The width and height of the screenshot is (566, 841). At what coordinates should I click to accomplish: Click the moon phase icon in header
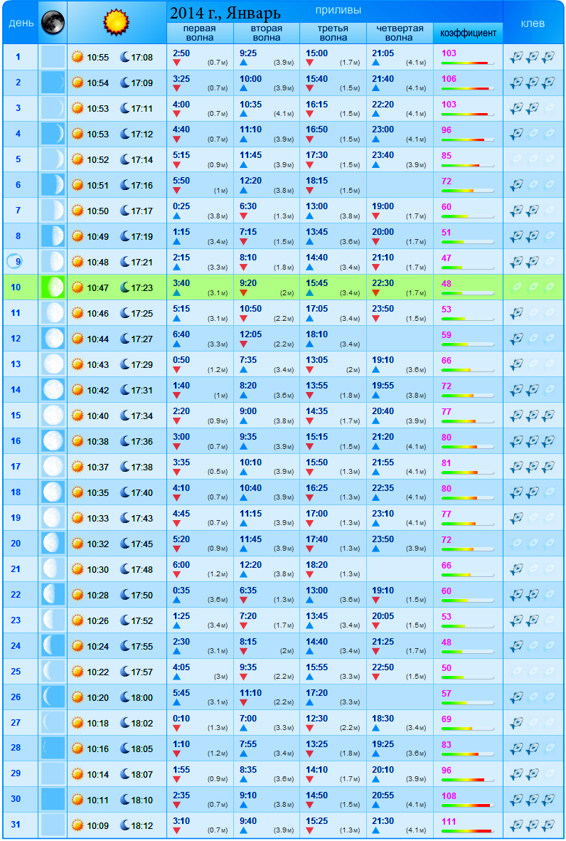coord(53,23)
